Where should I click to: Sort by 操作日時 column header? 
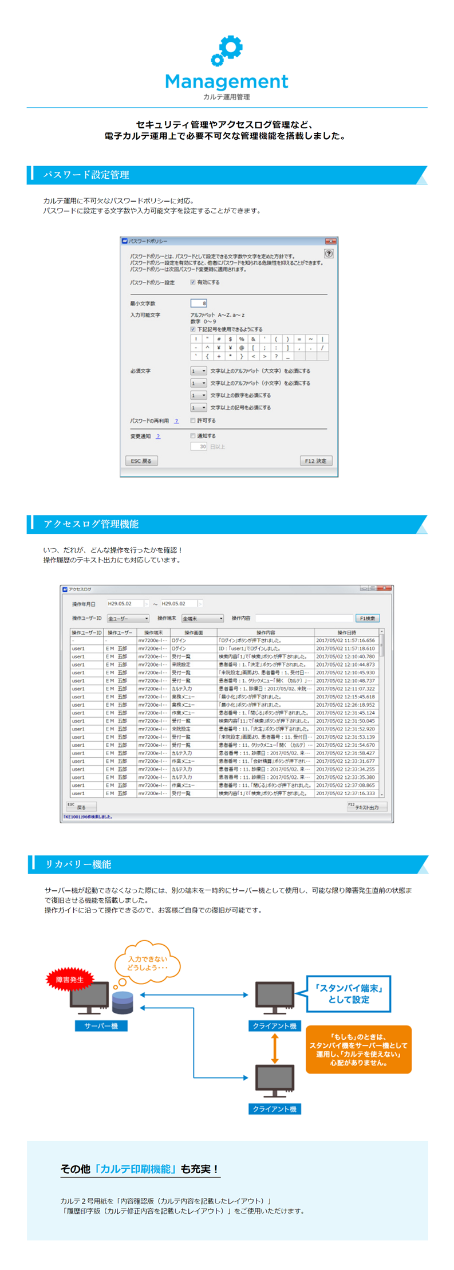(x=346, y=633)
